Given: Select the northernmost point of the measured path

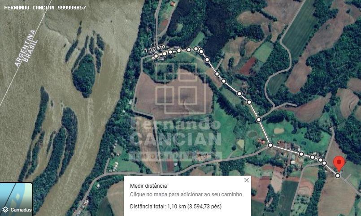Looking at the screenshot, I should pos(196,49).
